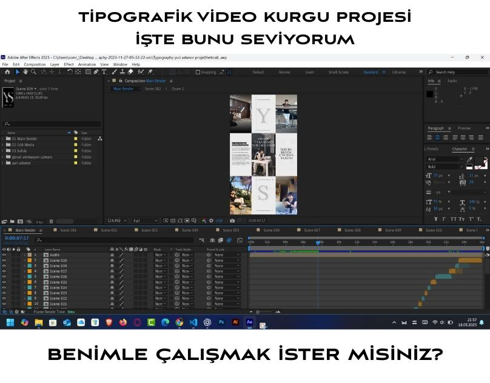490x383 pixels.
Task: Center-align text in Paragraph panel
Action: coord(437,138)
